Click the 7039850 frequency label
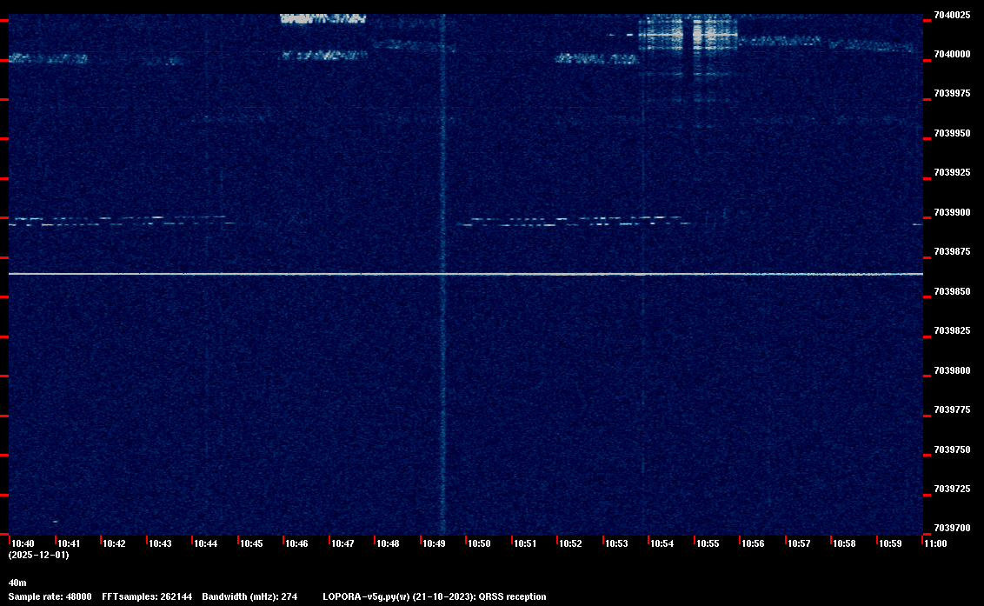This screenshot has width=984, height=606. 952,292
